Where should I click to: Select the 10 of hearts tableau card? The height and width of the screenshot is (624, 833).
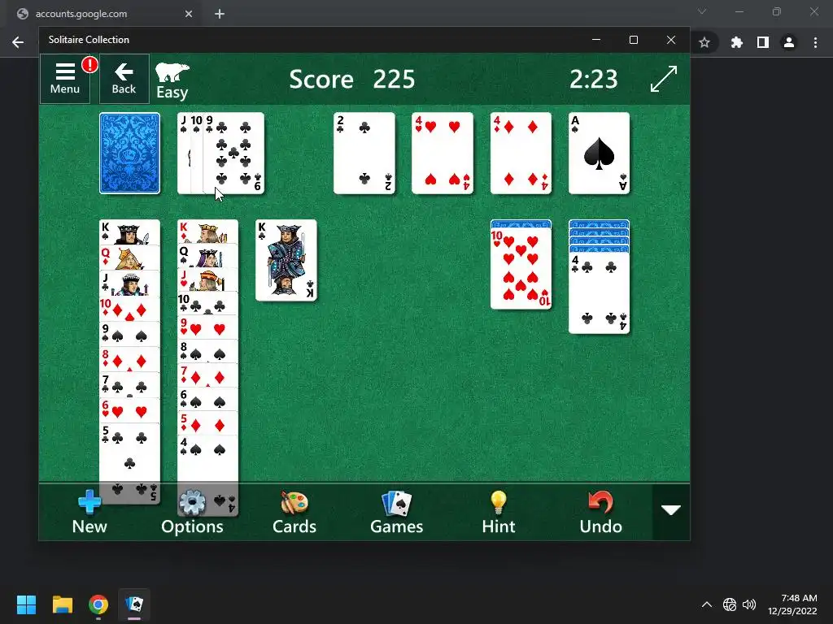[x=521, y=269]
